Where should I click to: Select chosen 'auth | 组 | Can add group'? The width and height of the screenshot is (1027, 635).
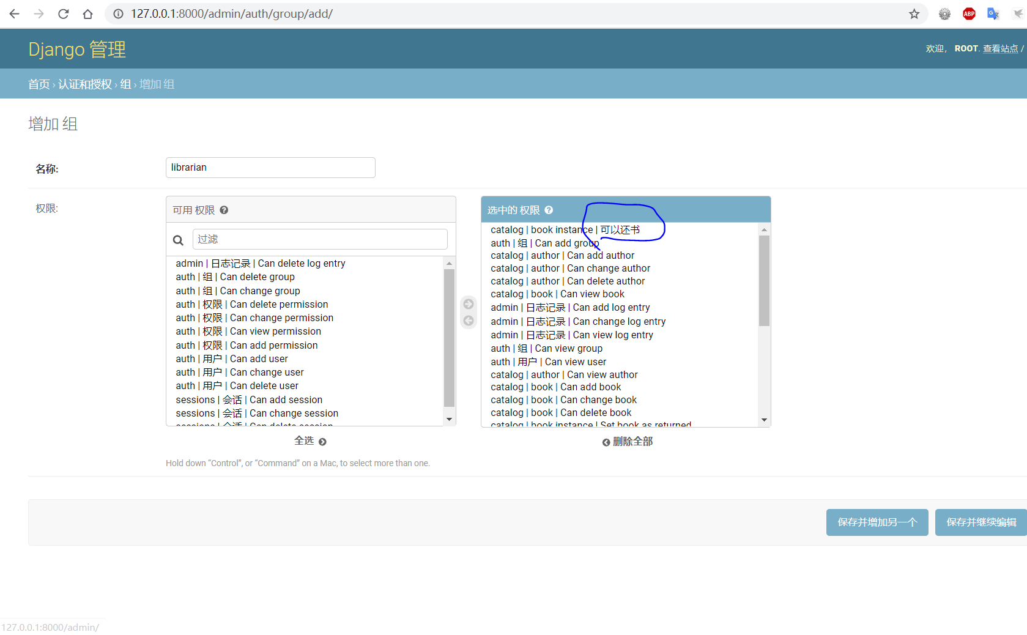[x=620, y=243]
